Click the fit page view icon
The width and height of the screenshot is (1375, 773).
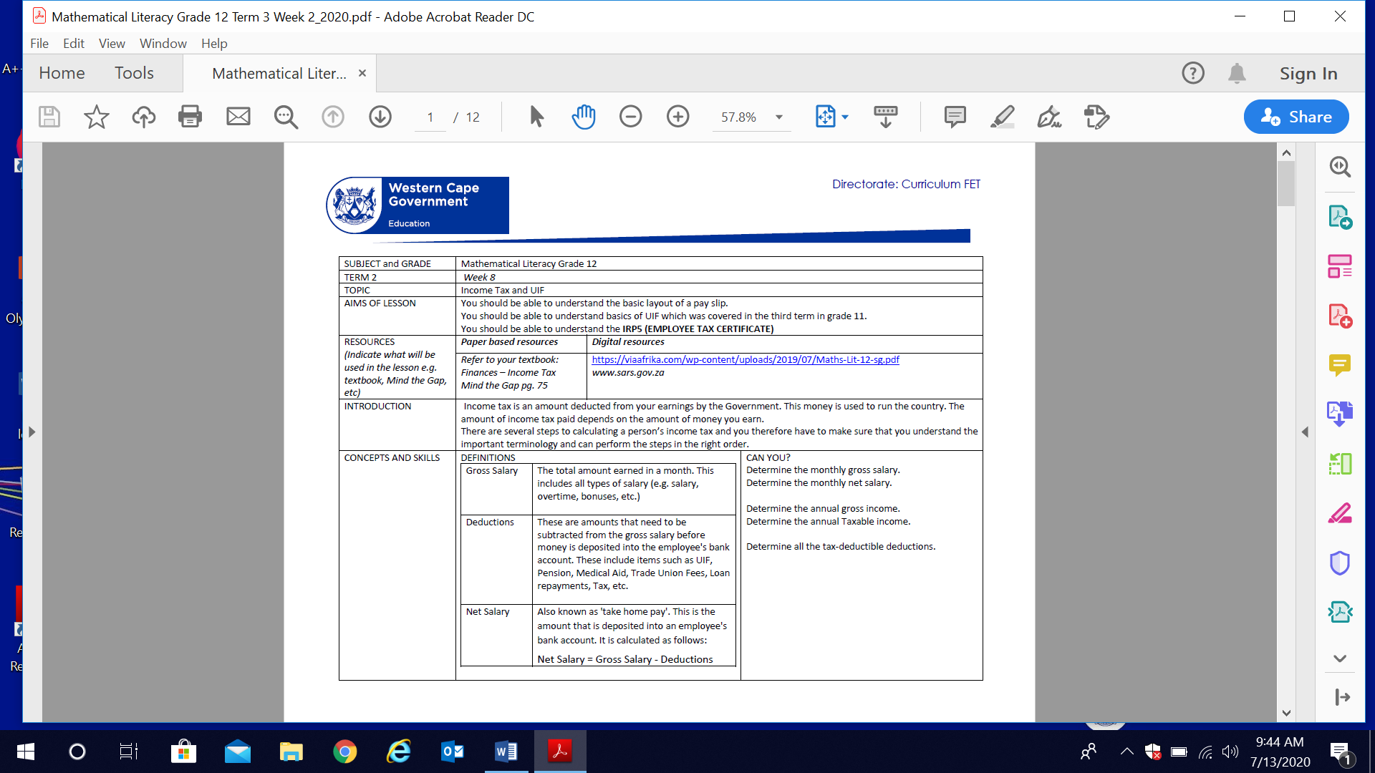(x=825, y=117)
